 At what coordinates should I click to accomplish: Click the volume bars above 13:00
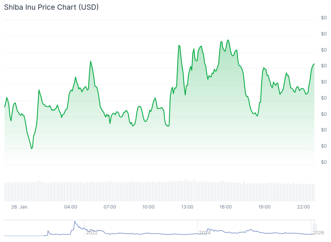click(x=187, y=191)
